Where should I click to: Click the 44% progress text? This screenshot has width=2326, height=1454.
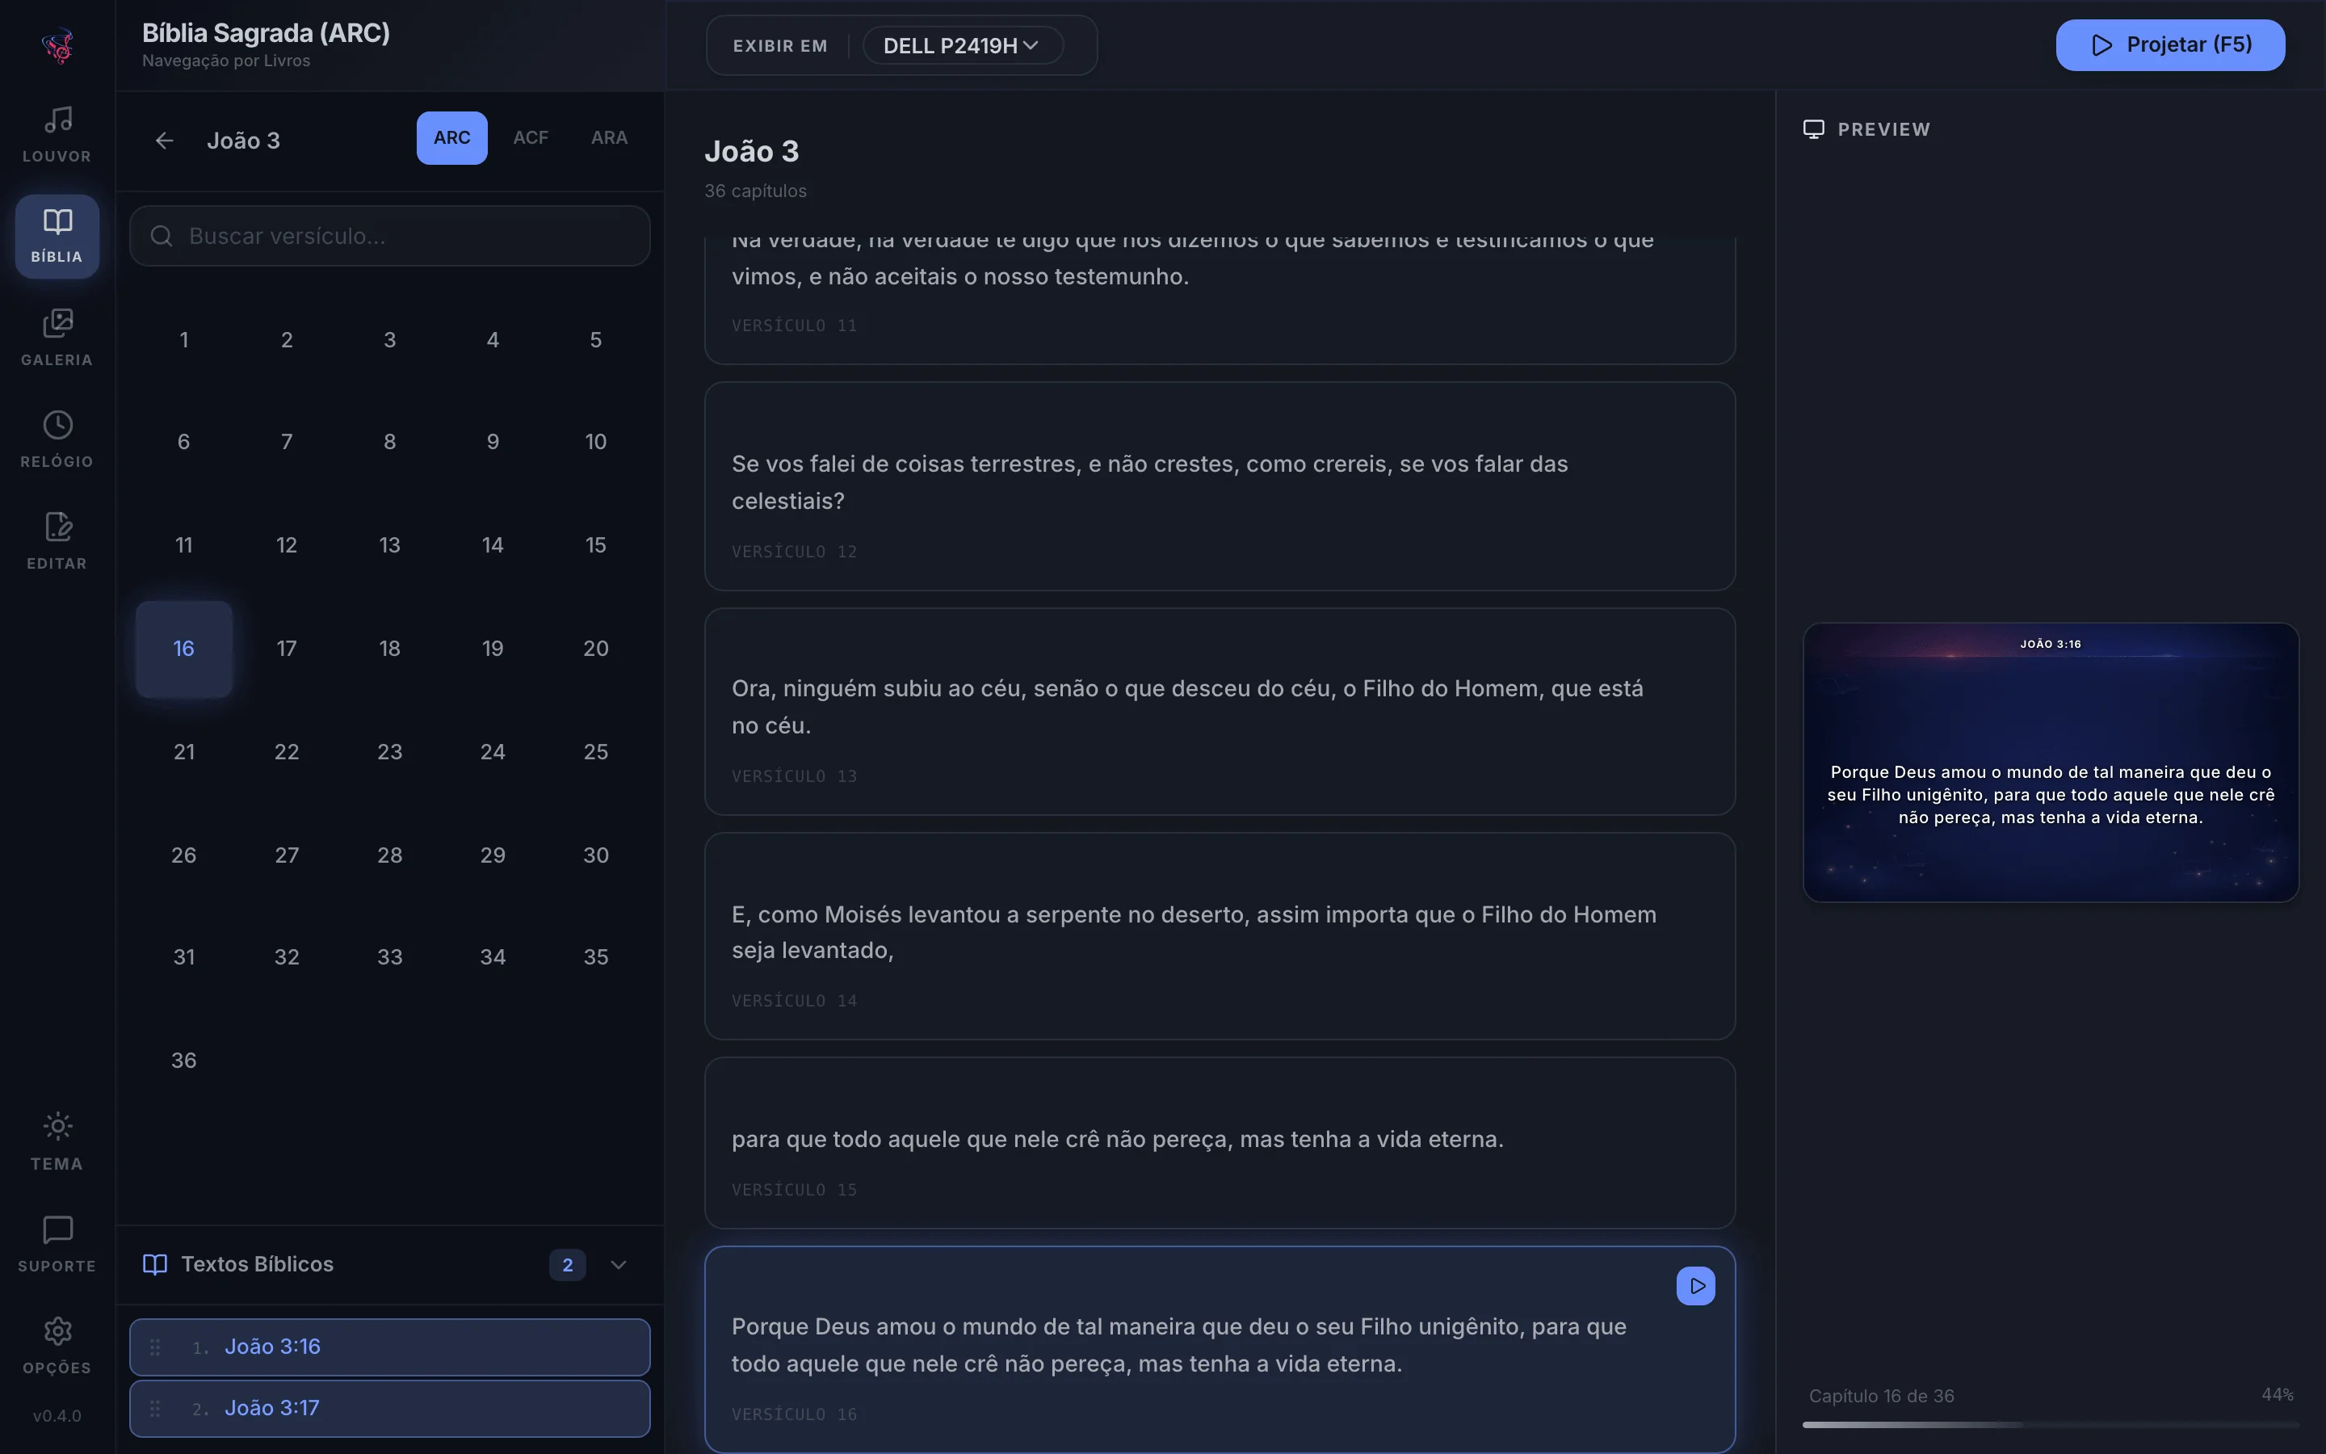coord(2277,1394)
